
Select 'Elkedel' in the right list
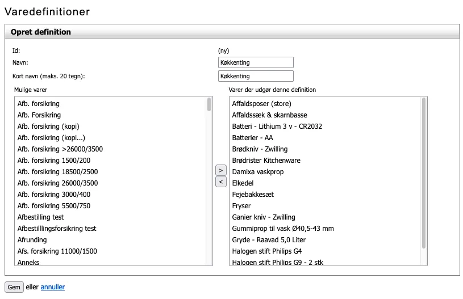coord(243,183)
